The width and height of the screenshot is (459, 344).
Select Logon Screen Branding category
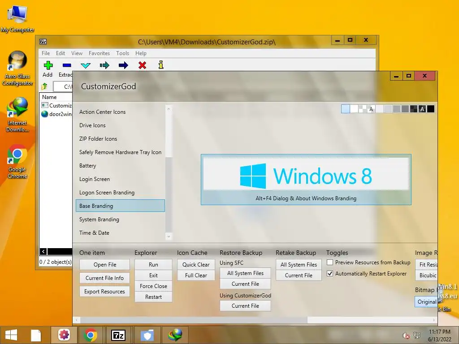(120, 193)
